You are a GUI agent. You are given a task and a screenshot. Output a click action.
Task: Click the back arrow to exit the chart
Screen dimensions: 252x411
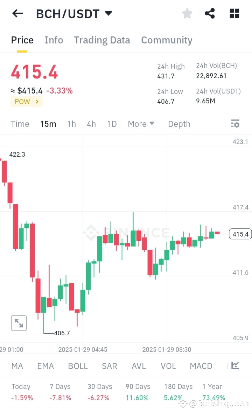click(17, 13)
